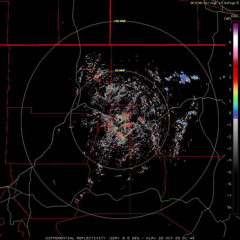Click the 100 NMI range ring label
240x240 pixels.
coord(120,21)
